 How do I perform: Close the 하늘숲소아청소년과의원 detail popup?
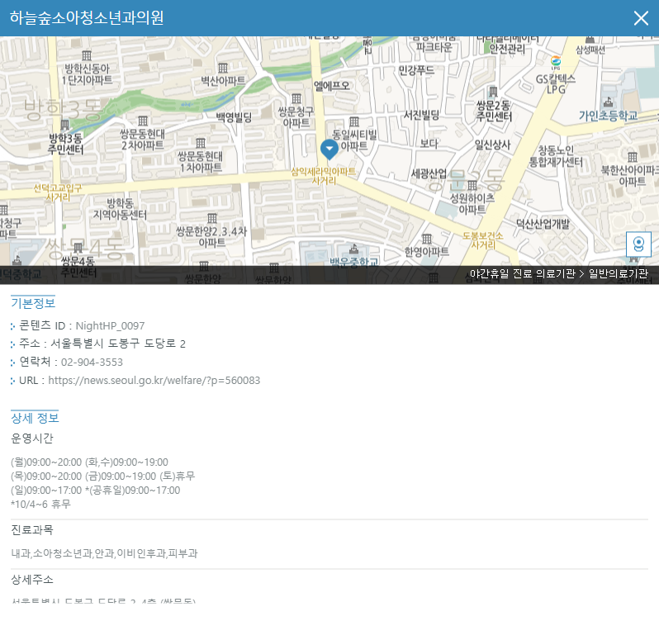pos(641,18)
